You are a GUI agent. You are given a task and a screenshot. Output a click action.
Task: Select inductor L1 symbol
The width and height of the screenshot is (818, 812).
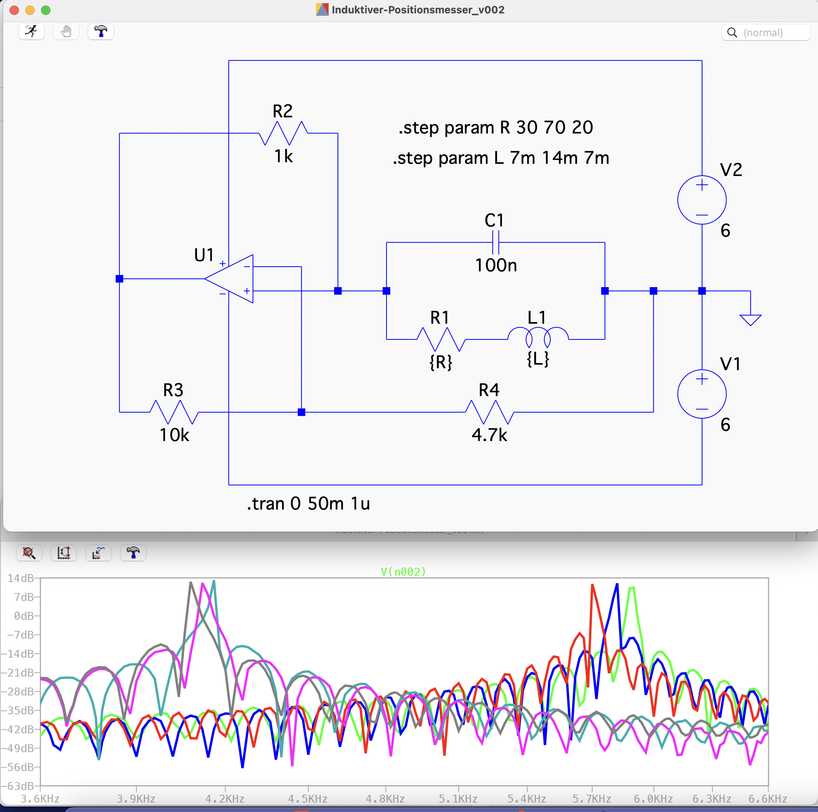[538, 337]
